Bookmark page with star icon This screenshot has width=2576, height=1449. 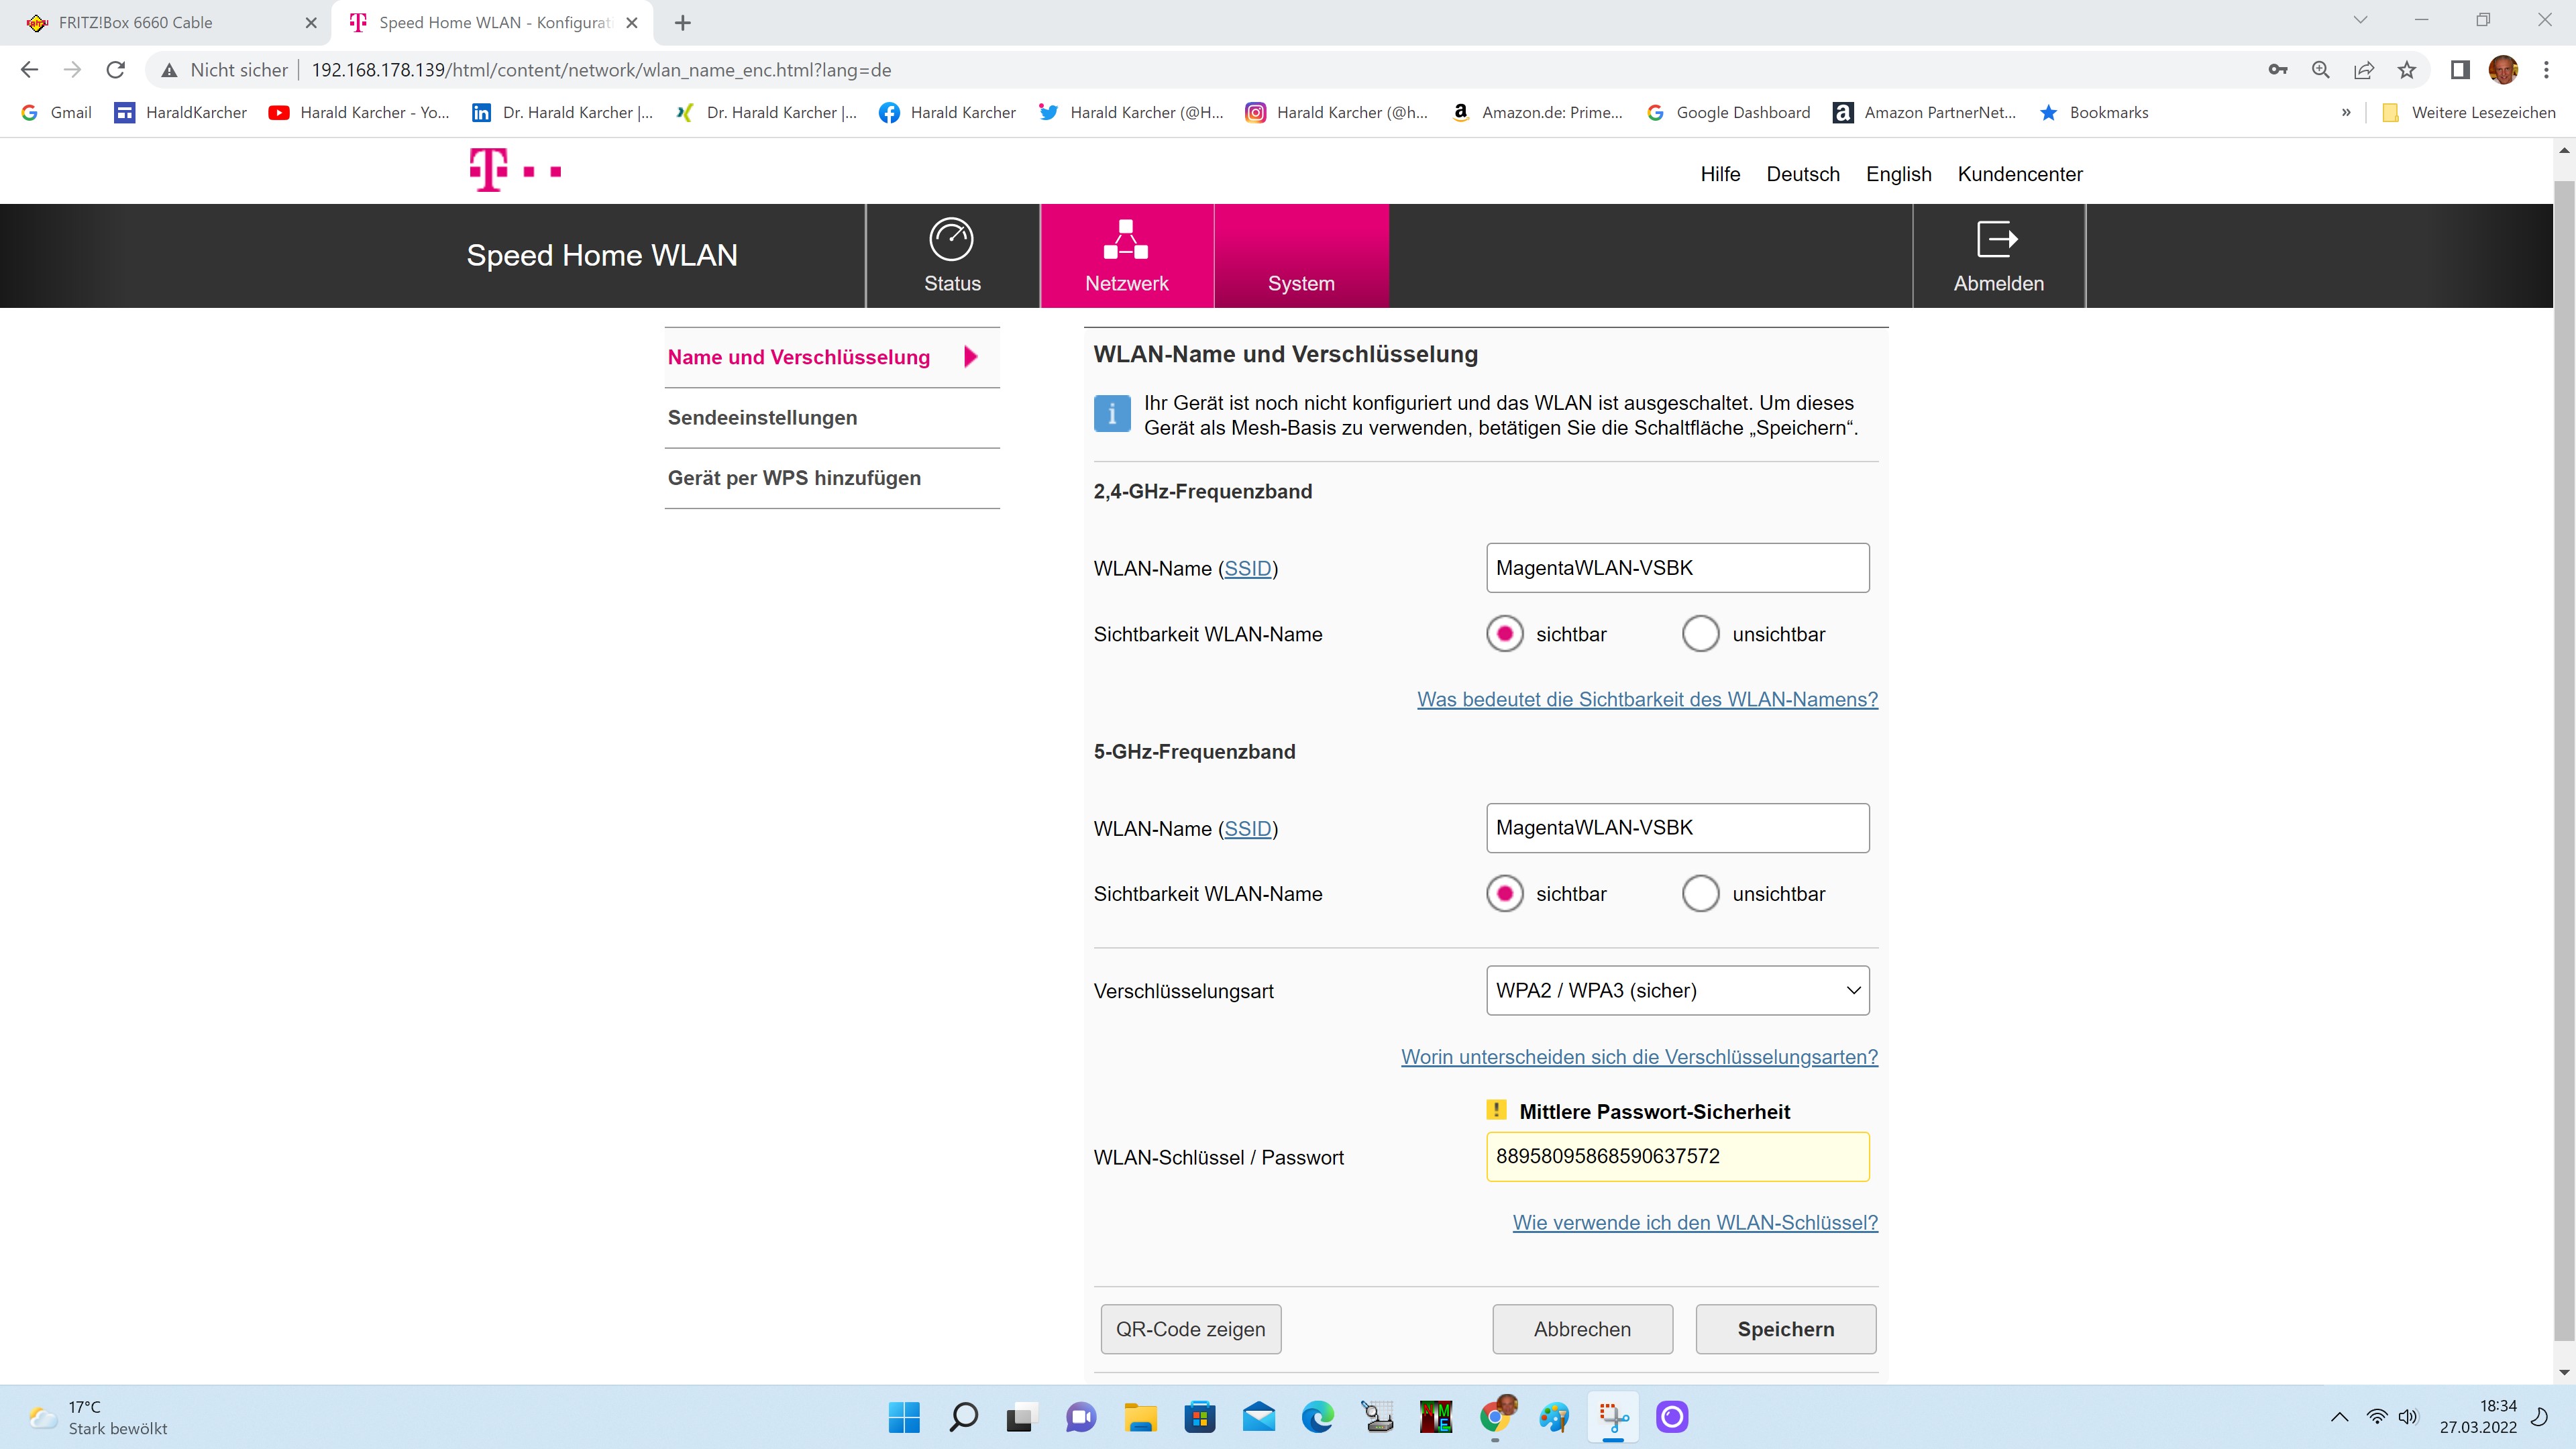pyautogui.click(x=2407, y=70)
